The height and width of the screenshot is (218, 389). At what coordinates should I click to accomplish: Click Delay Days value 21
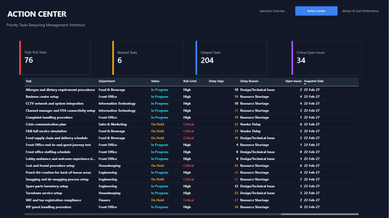236,124
